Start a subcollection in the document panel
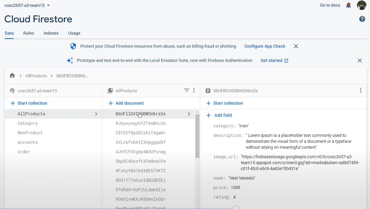 pyautogui.click(x=224, y=103)
